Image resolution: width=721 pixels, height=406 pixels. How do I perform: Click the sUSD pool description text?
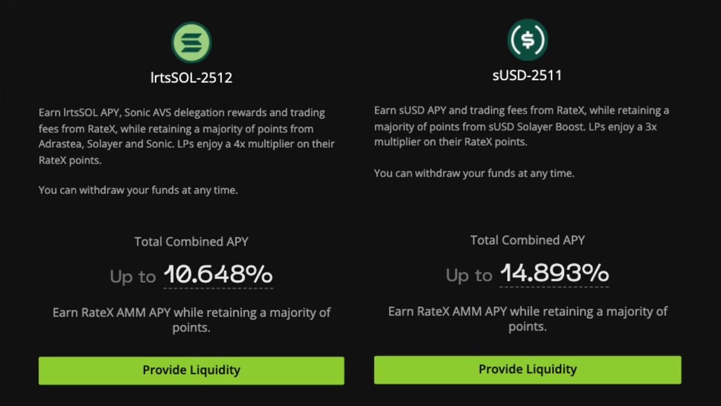pyautogui.click(x=522, y=126)
